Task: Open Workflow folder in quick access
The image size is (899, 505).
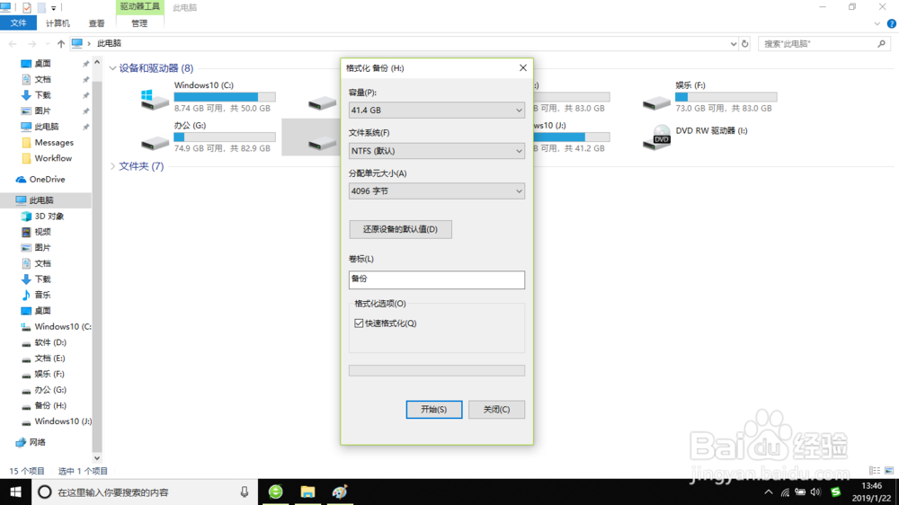Action: [53, 158]
